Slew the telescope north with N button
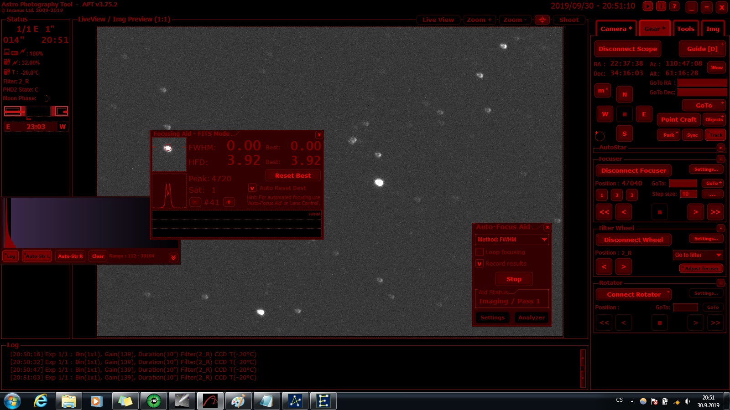The height and width of the screenshot is (410, 730). point(624,94)
